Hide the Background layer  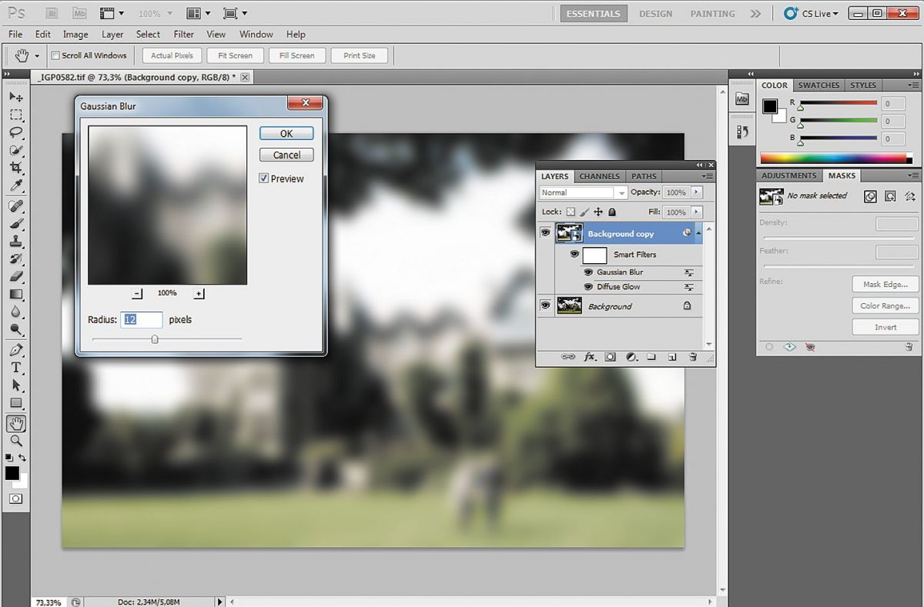coord(546,305)
